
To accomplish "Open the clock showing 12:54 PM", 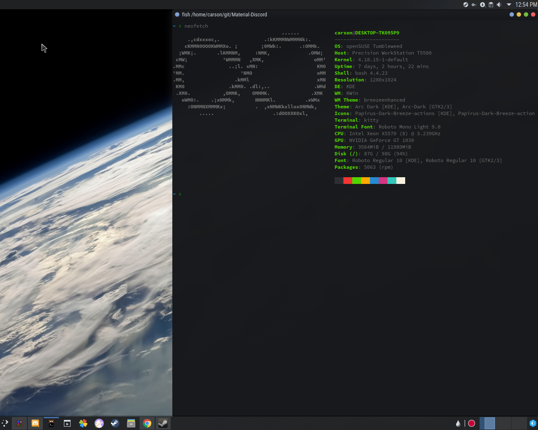I will [526, 5].
